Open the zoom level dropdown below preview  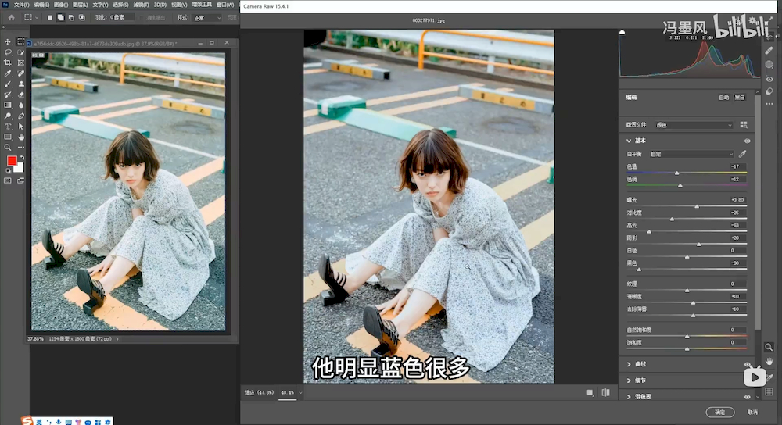pyautogui.click(x=300, y=393)
